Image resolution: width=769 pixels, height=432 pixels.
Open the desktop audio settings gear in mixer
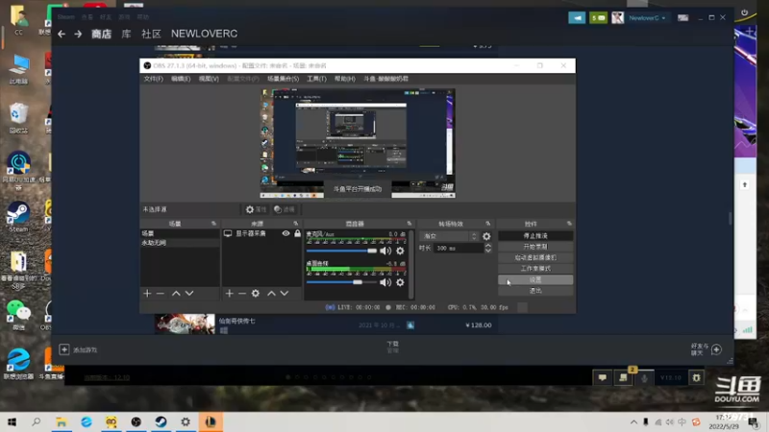tap(400, 282)
